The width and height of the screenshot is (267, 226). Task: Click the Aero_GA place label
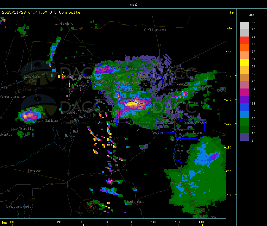[177, 140]
